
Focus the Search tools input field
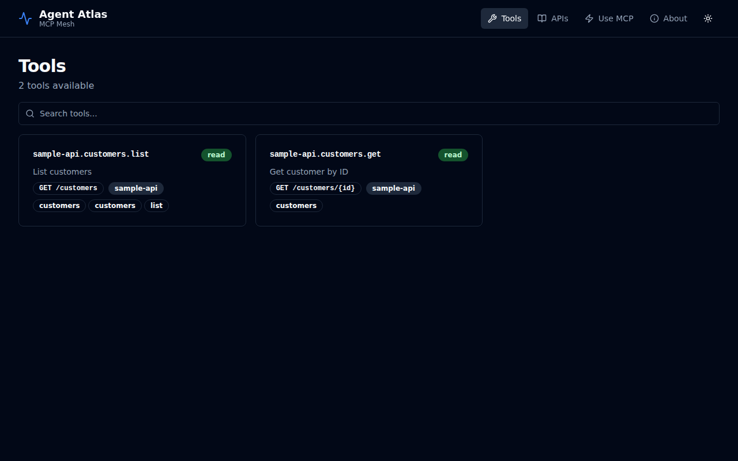pyautogui.click(x=369, y=114)
